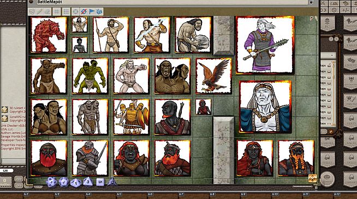Select the green two-headed troll token
This screenshot has width=357, height=199.
coord(90,76)
